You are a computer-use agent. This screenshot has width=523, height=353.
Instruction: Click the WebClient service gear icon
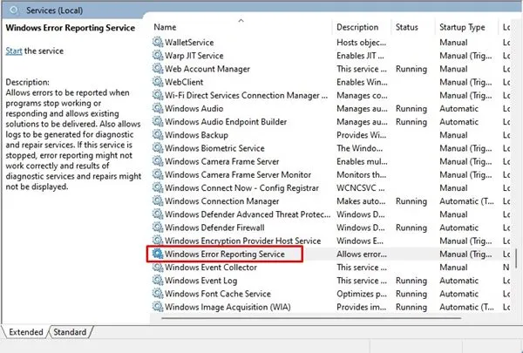click(158, 82)
